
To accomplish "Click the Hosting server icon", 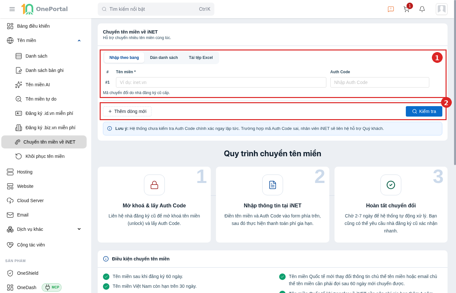I will point(10,172).
